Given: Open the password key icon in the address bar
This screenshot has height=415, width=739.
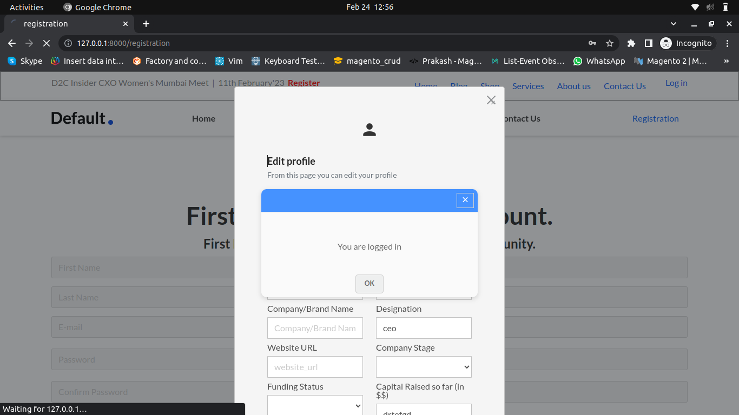Looking at the screenshot, I should pos(592,43).
